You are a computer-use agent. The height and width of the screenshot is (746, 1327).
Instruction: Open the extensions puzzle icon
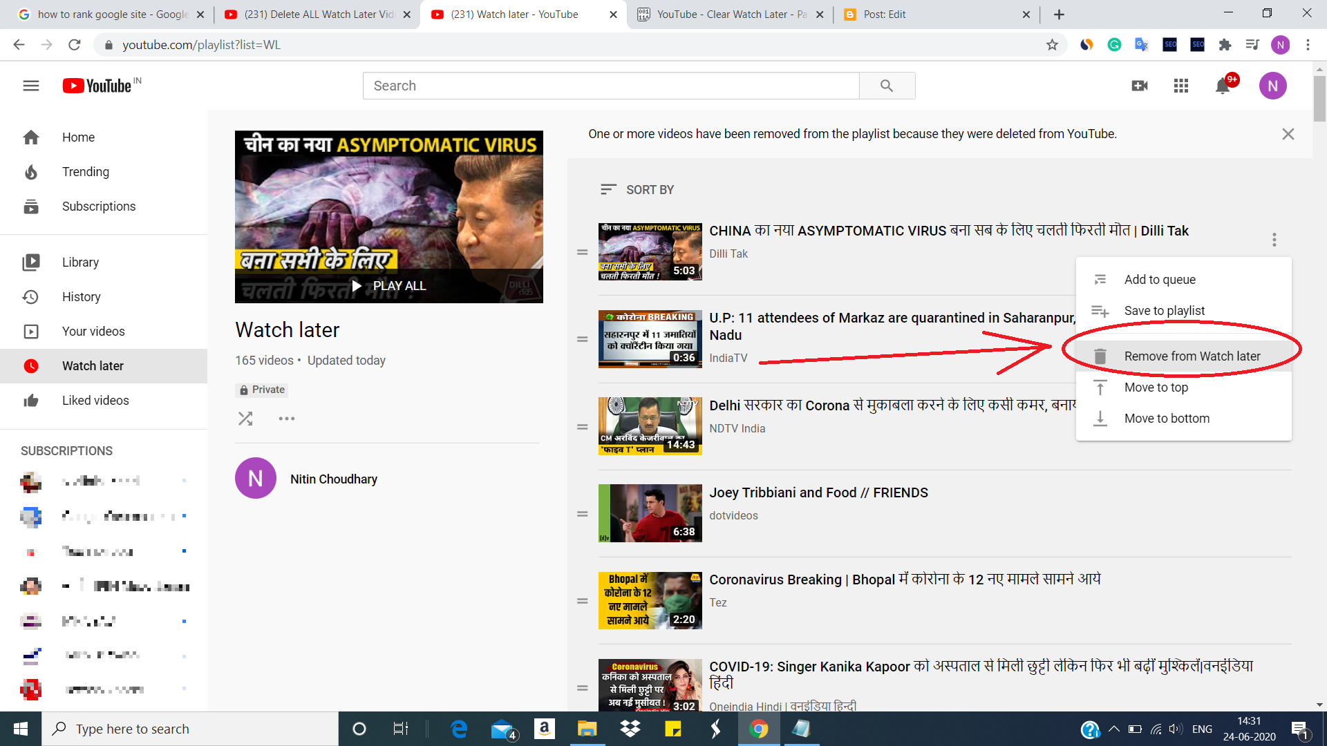(x=1225, y=45)
